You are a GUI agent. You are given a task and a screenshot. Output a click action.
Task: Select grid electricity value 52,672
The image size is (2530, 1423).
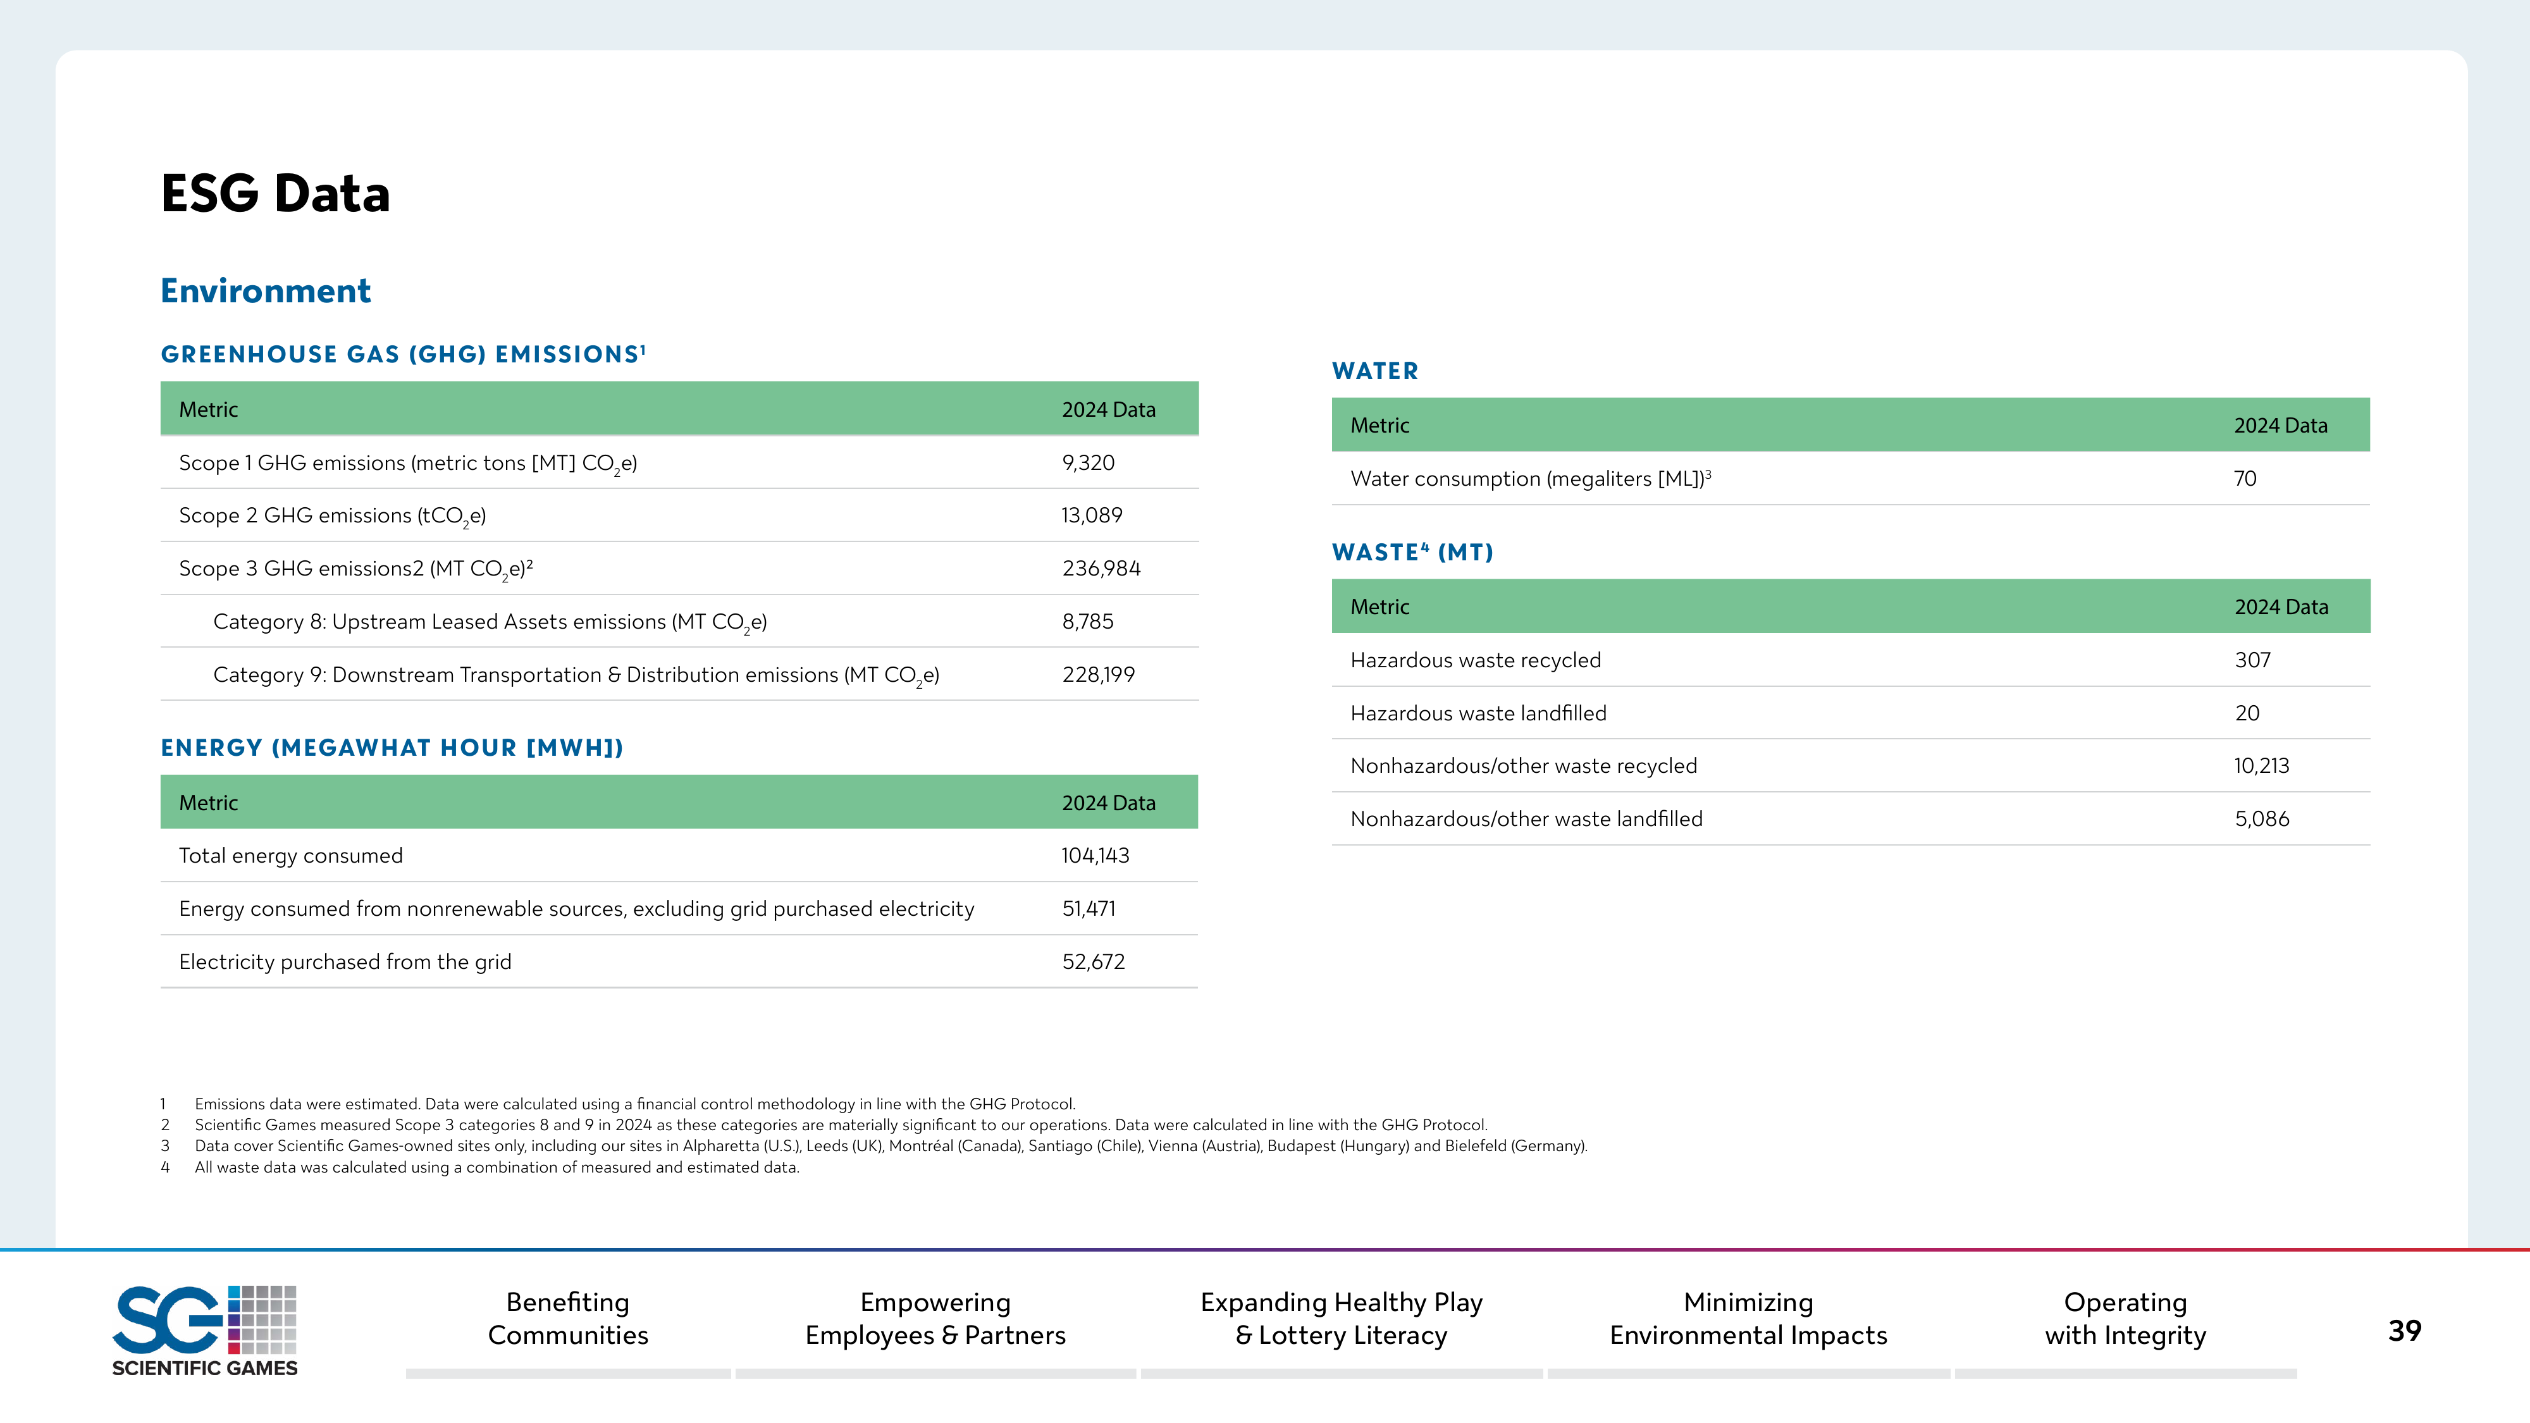[x=1093, y=961]
